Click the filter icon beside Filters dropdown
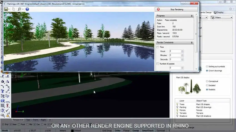The image size is (236, 132). coord(212,17)
